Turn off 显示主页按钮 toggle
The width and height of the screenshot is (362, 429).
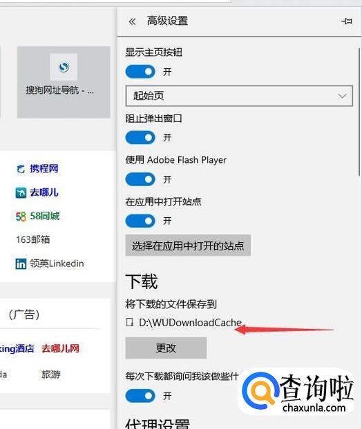(x=140, y=72)
